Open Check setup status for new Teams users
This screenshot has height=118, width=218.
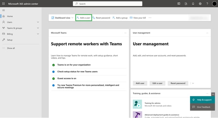[x=77, y=71]
